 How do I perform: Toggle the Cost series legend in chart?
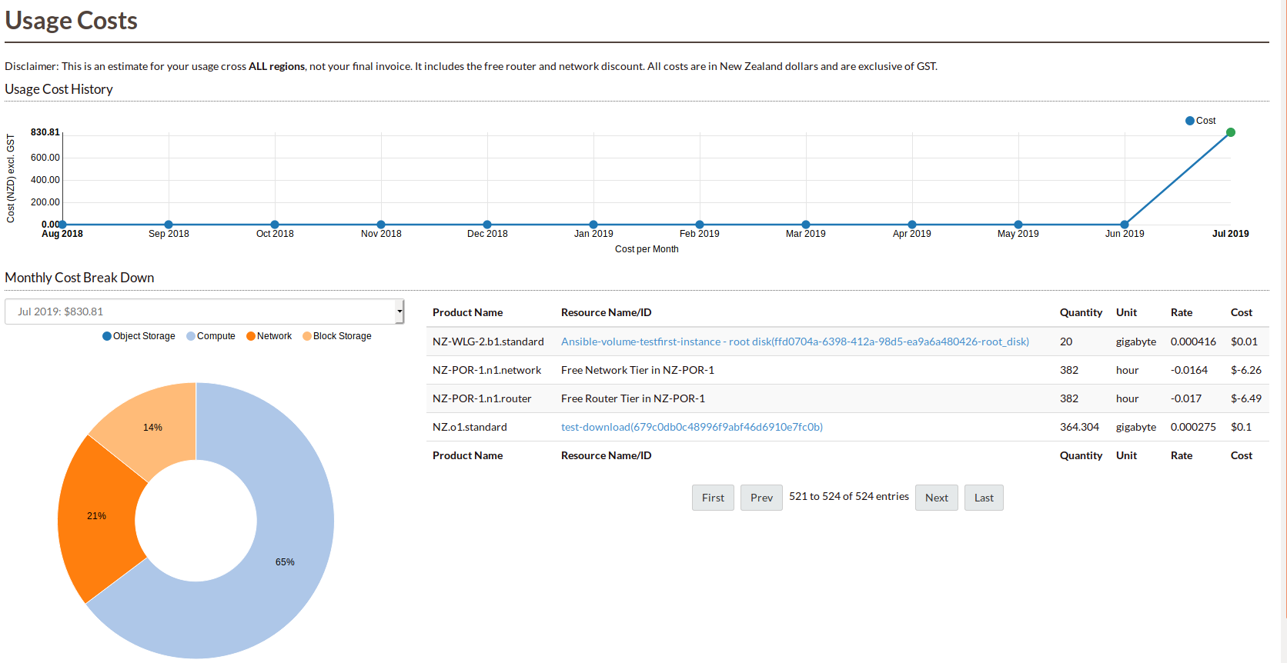coord(1200,121)
